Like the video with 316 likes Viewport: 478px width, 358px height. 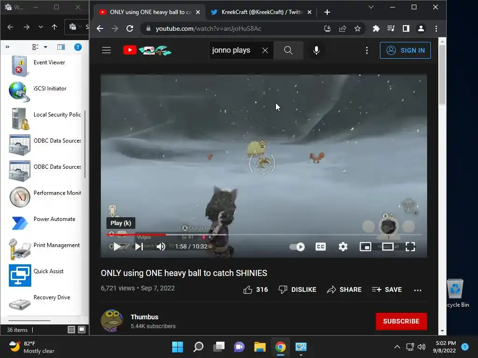click(255, 289)
